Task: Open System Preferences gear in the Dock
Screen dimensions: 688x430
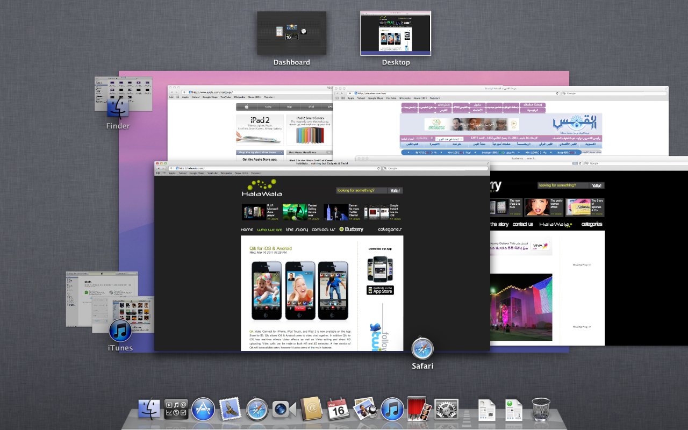Action: (x=446, y=410)
